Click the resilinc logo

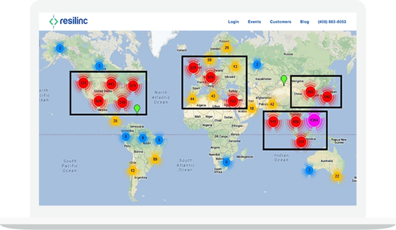click(x=68, y=21)
